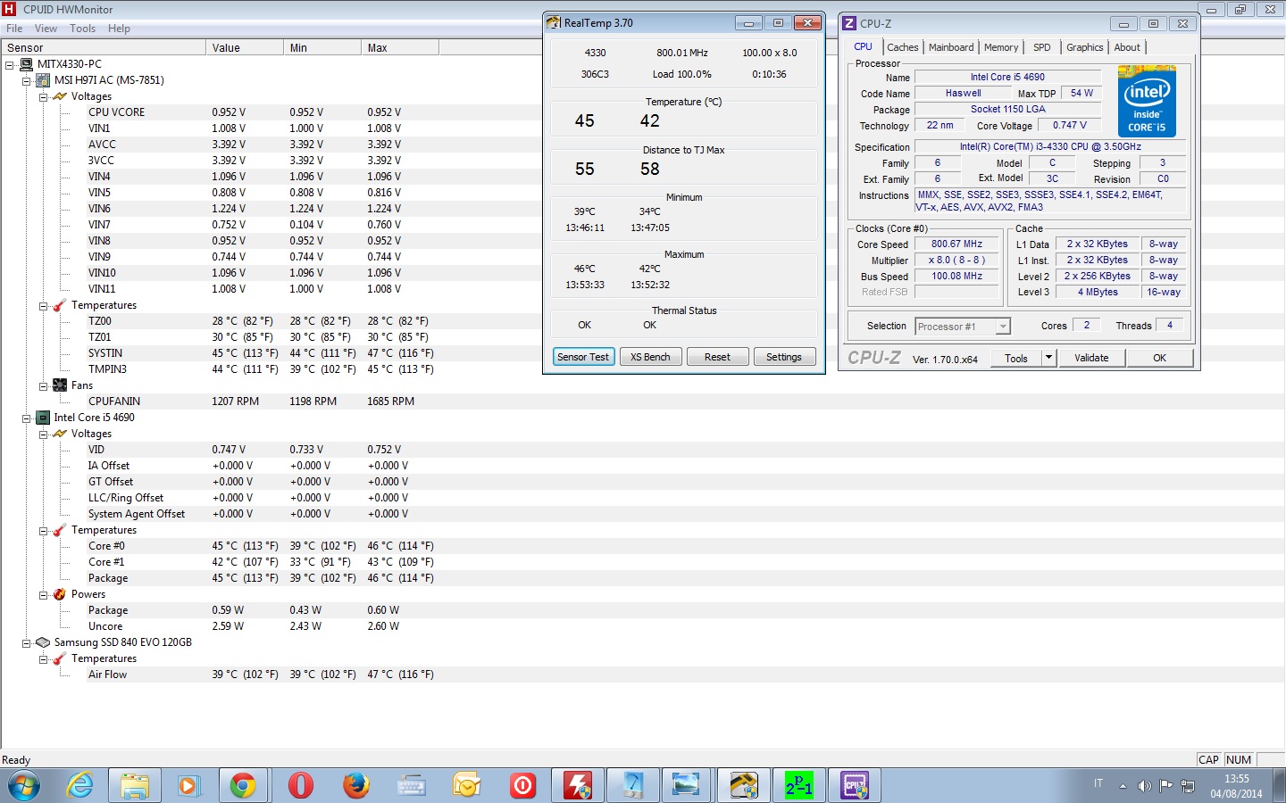This screenshot has height=803, width=1286.
Task: Switch to the purple CPU-Z taskbar icon
Action: (x=855, y=785)
